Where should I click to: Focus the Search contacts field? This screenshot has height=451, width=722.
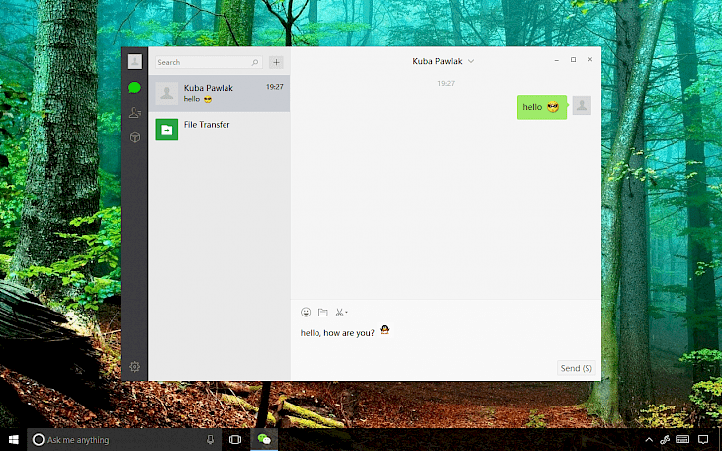click(209, 62)
